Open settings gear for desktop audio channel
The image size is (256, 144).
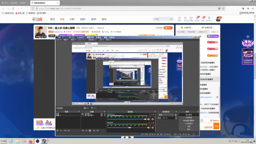153,127
